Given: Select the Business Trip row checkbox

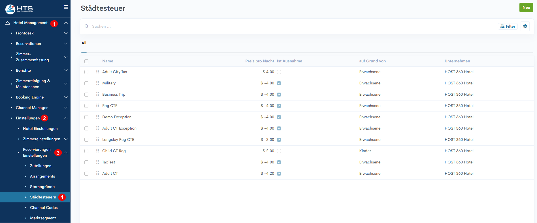Looking at the screenshot, I should click(86, 95).
